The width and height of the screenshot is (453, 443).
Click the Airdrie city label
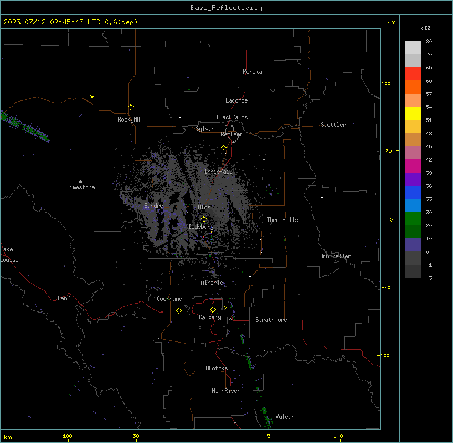click(212, 283)
